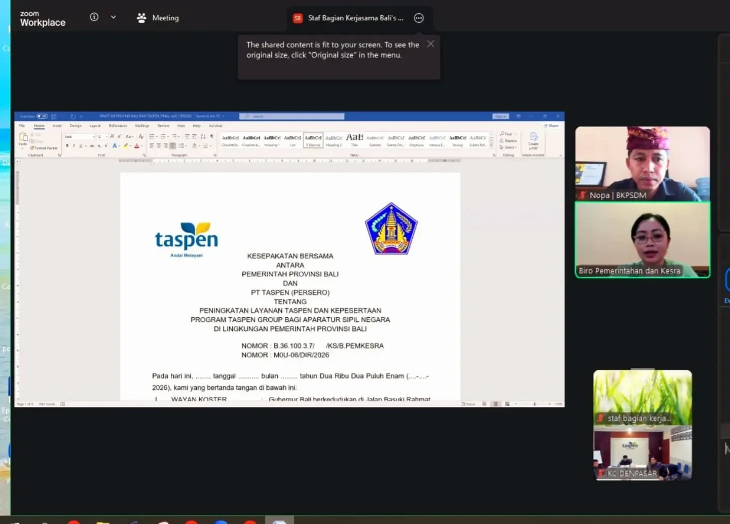This screenshot has width=730, height=524.
Task: Select the Nopa BKPSDM video thumbnail
Action: pos(642,164)
